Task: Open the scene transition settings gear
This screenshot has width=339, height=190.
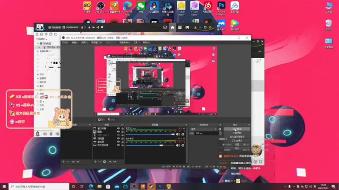Action: point(220,129)
